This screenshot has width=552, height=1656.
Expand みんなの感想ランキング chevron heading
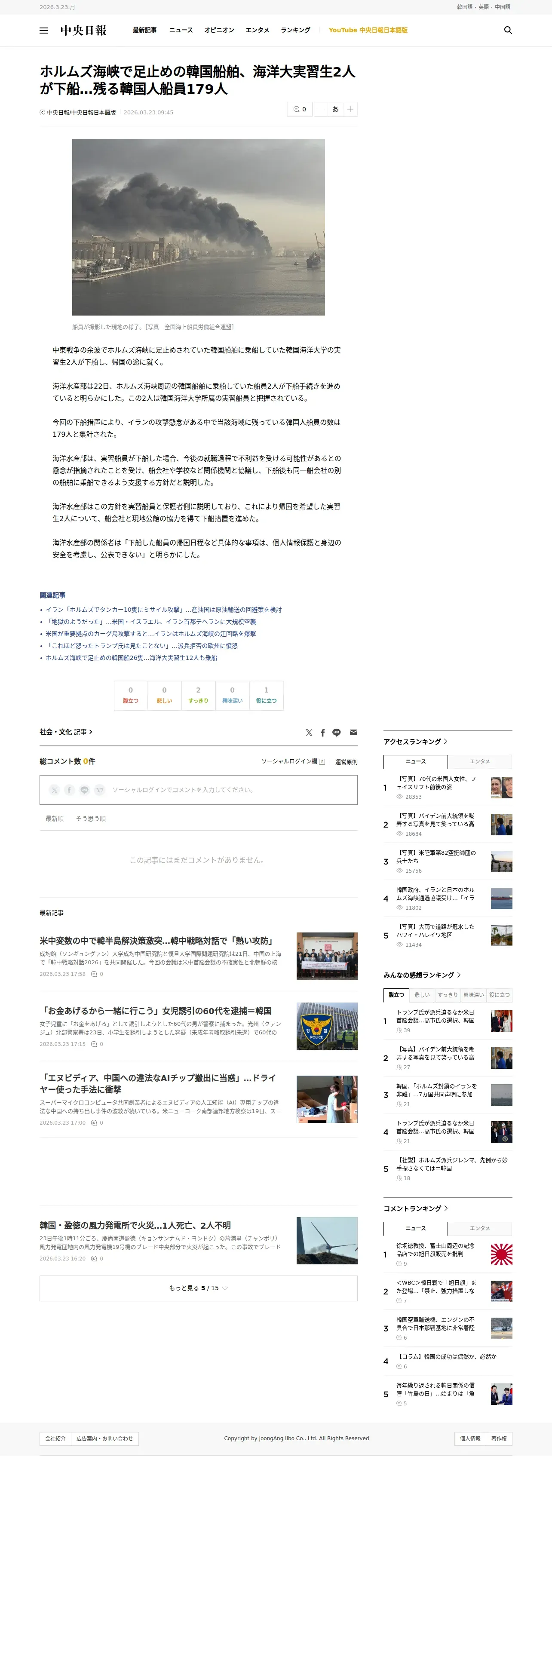point(422,975)
